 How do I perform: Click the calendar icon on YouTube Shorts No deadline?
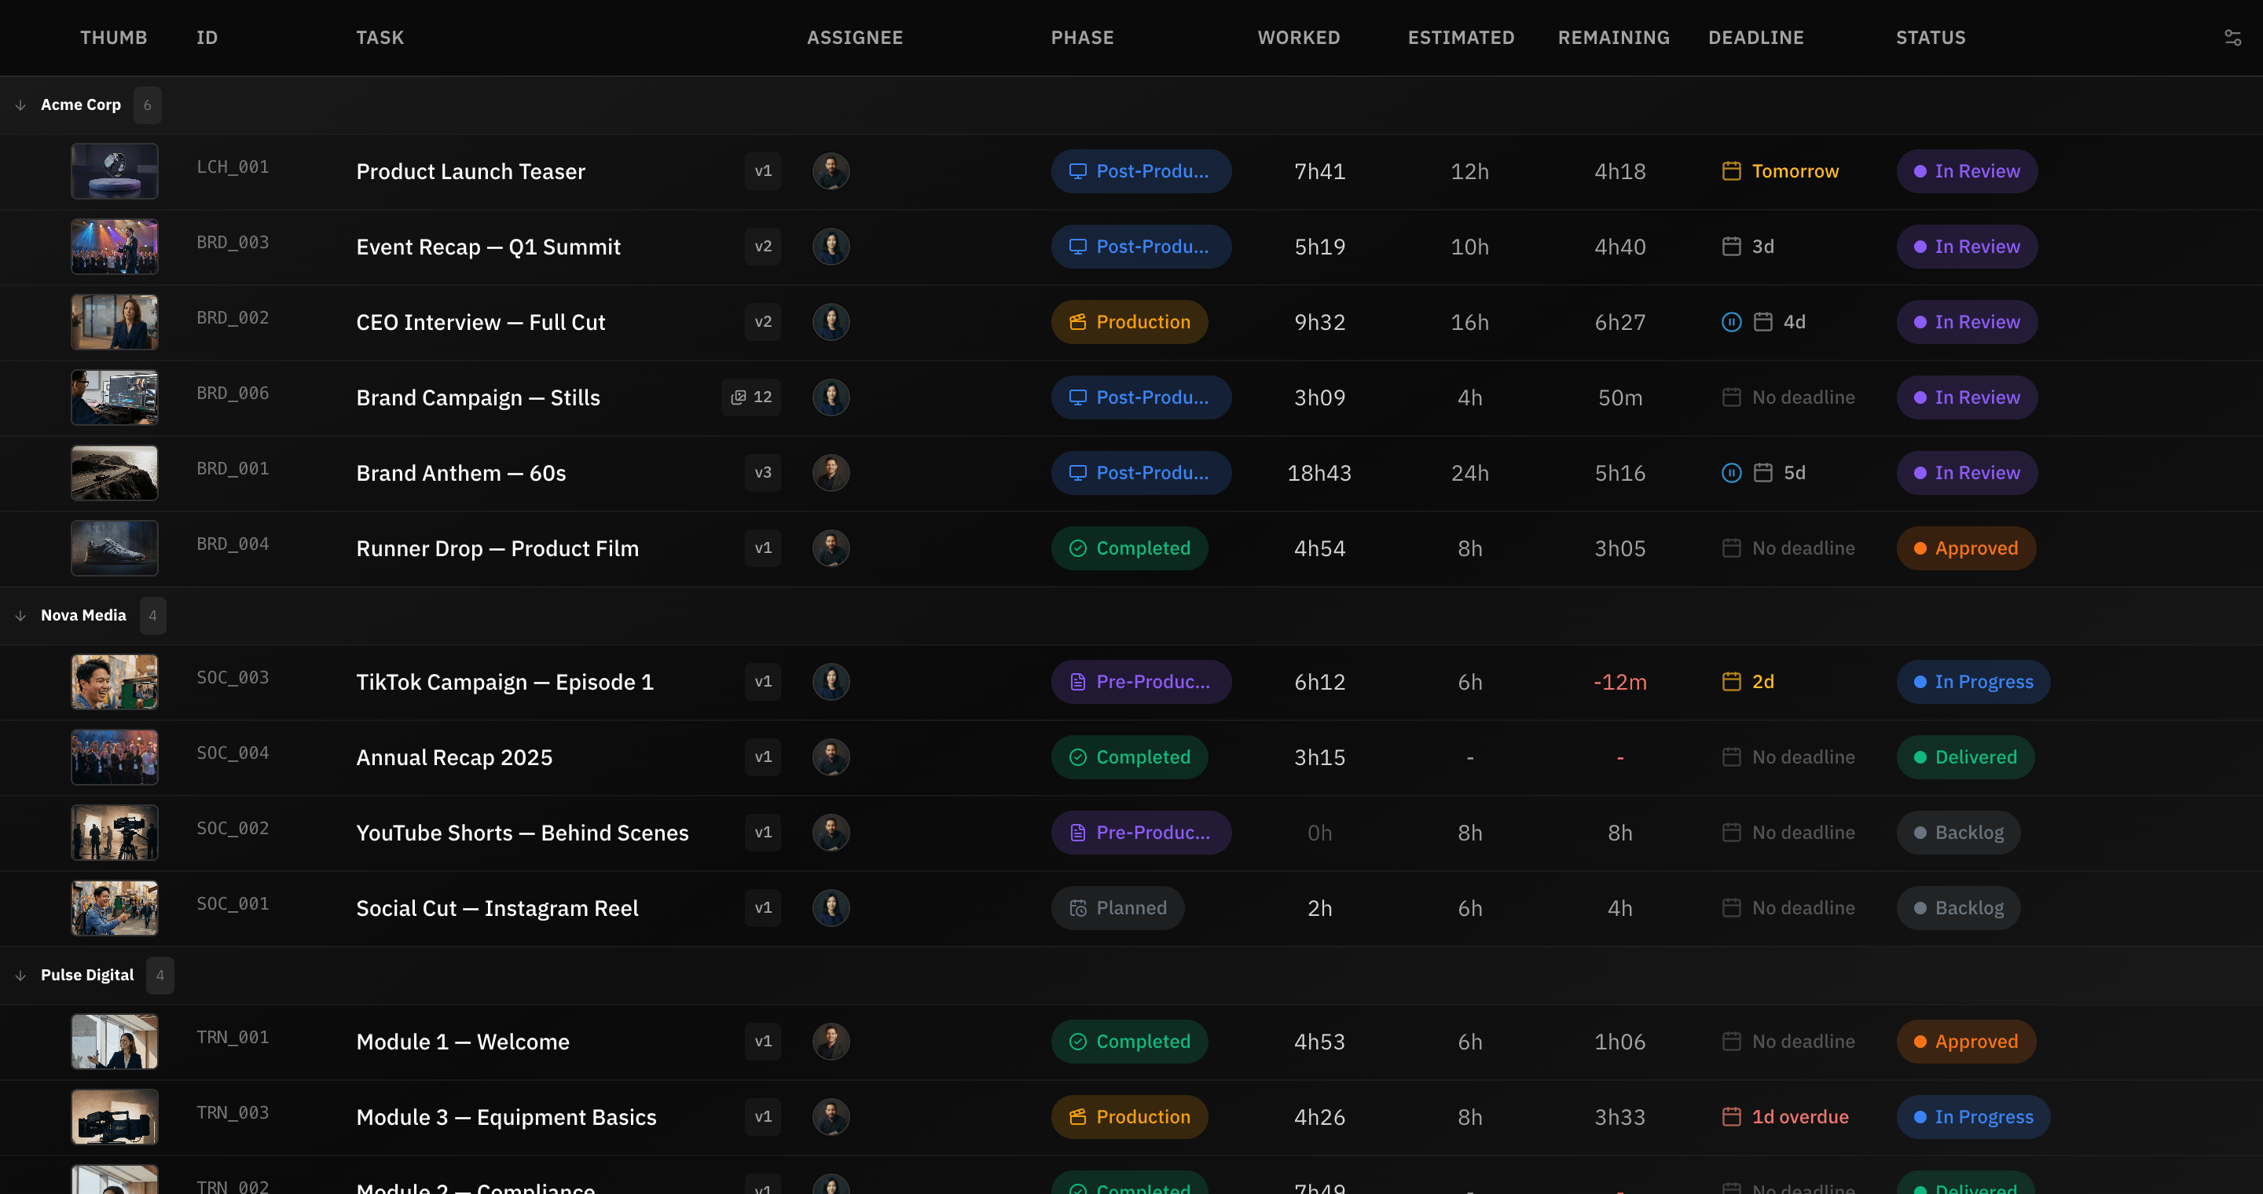coord(1730,833)
